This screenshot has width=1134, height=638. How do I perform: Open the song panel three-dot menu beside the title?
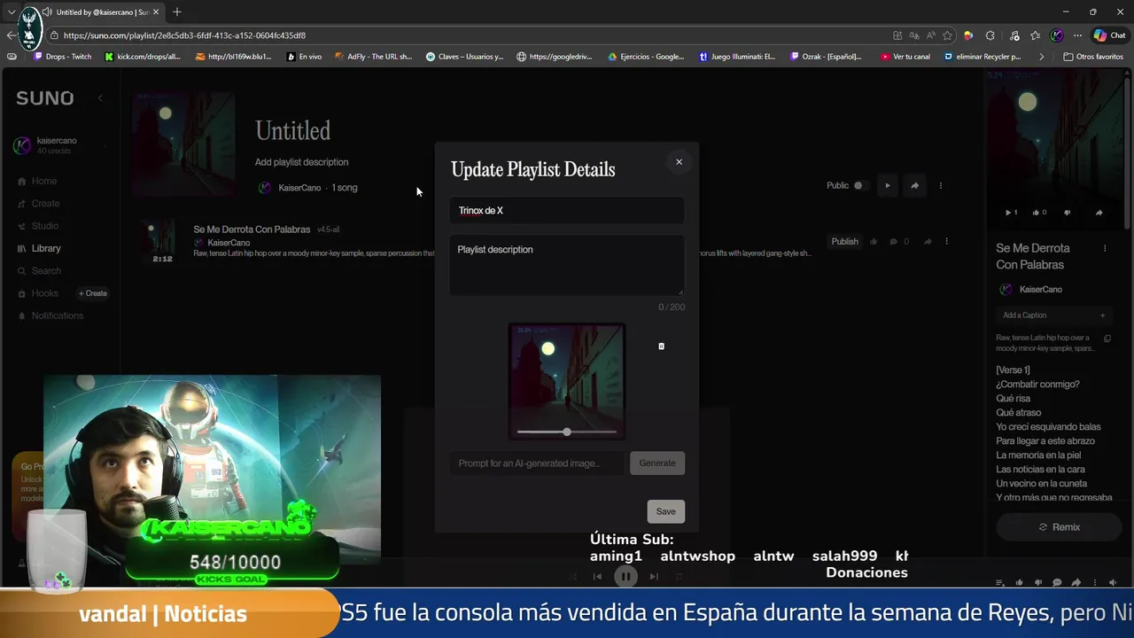pos(1105,249)
